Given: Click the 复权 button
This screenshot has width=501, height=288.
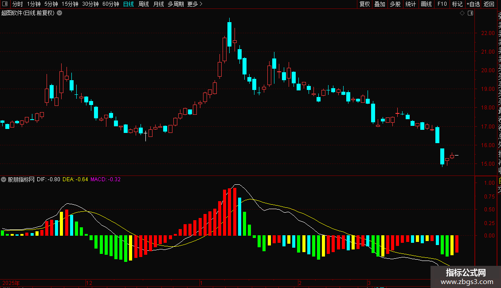Looking at the screenshot, I should pos(364,4).
